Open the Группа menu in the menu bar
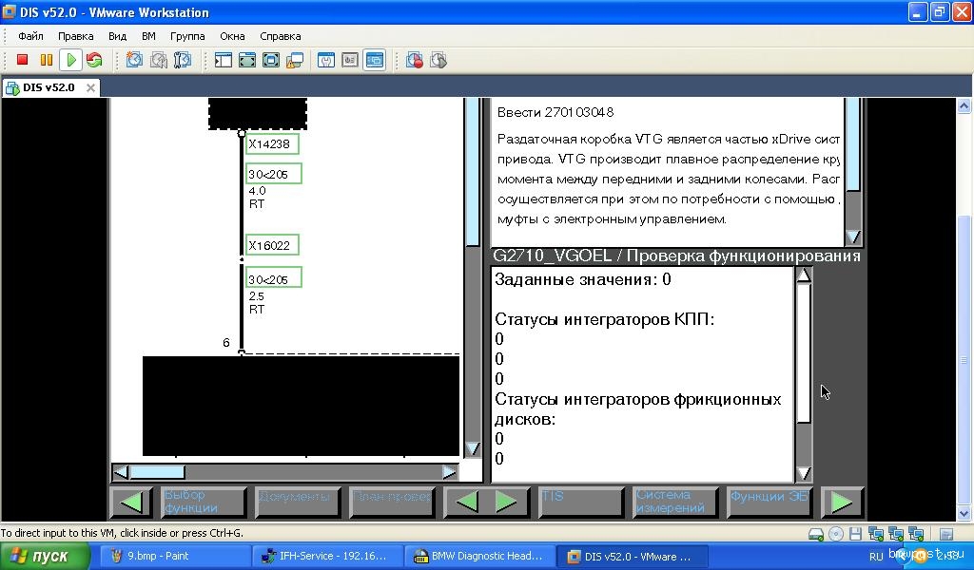The width and height of the screenshot is (974, 570). tap(187, 36)
